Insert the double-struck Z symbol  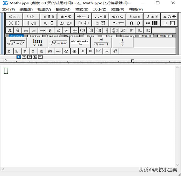pos(9,51)
